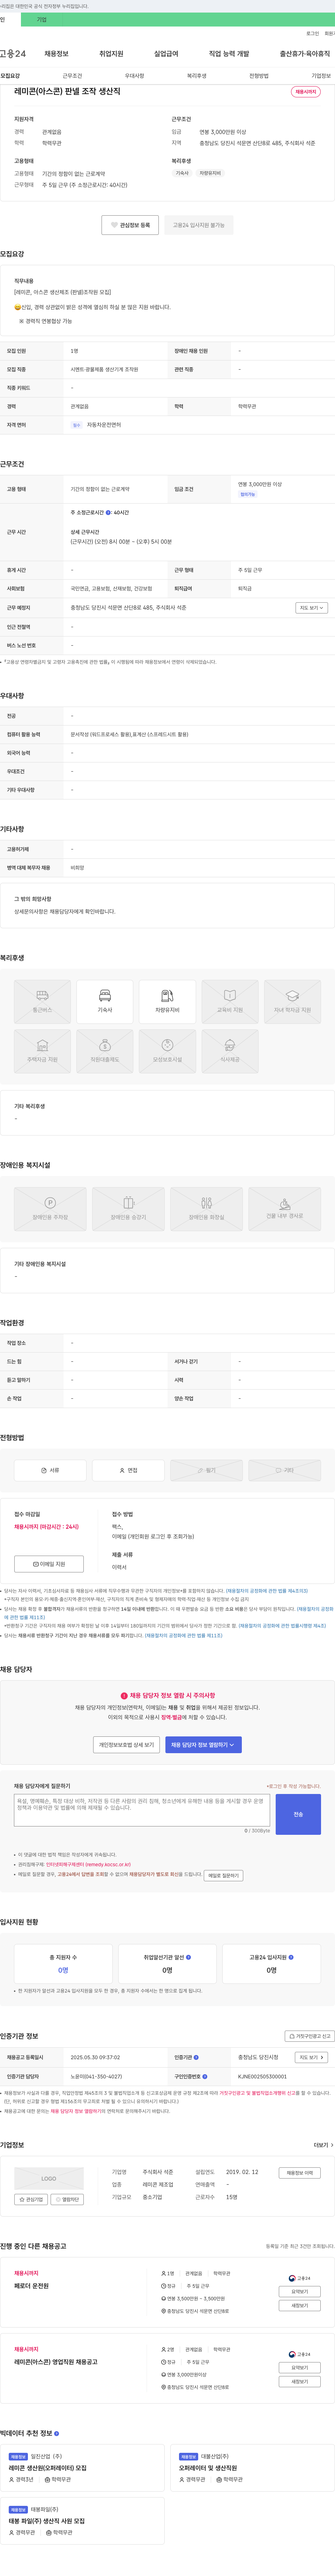335x2576 pixels.
Task: Switch to the 우대사항 tab
Action: [x=134, y=76]
